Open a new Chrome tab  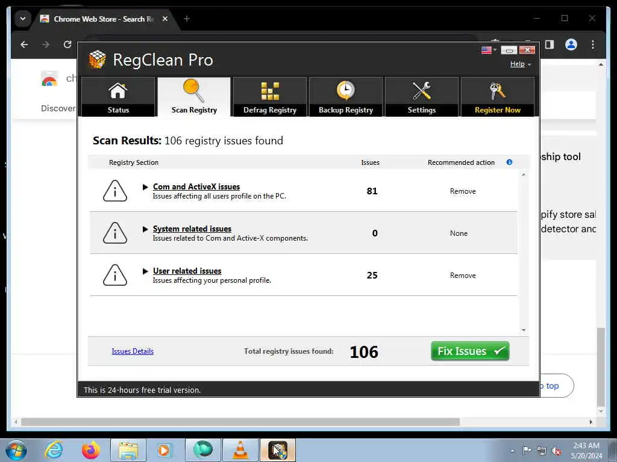(x=187, y=19)
